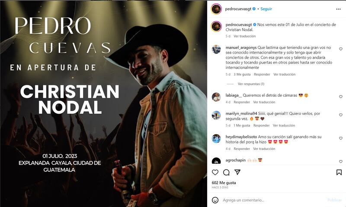
Task: Show translation of heydimaybelisoto comment
Action: tap(264, 149)
